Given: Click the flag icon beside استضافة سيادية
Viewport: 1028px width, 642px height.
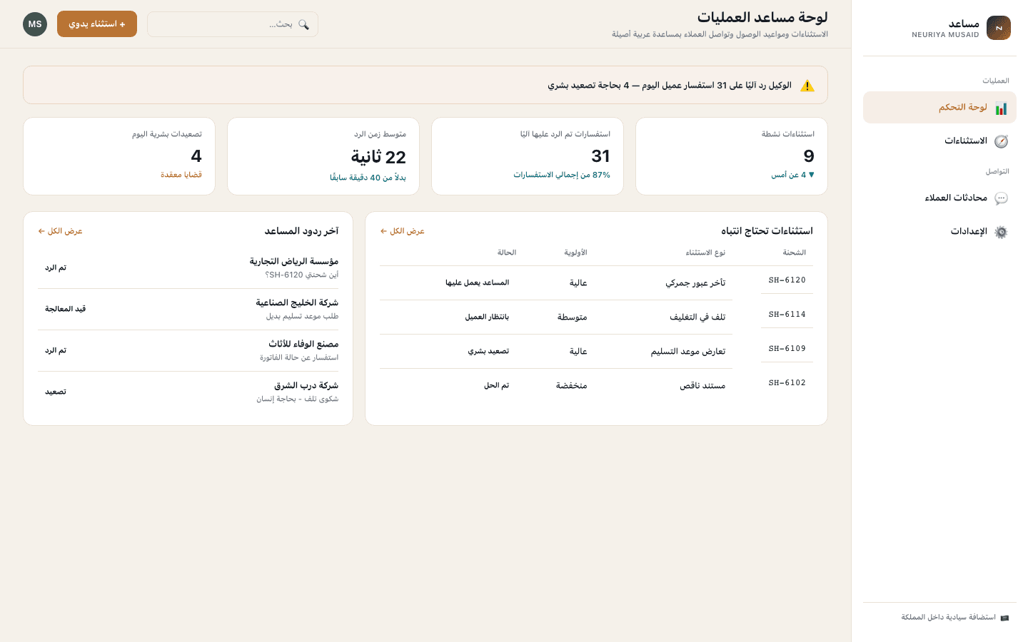Looking at the screenshot, I should pyautogui.click(x=1004, y=618).
